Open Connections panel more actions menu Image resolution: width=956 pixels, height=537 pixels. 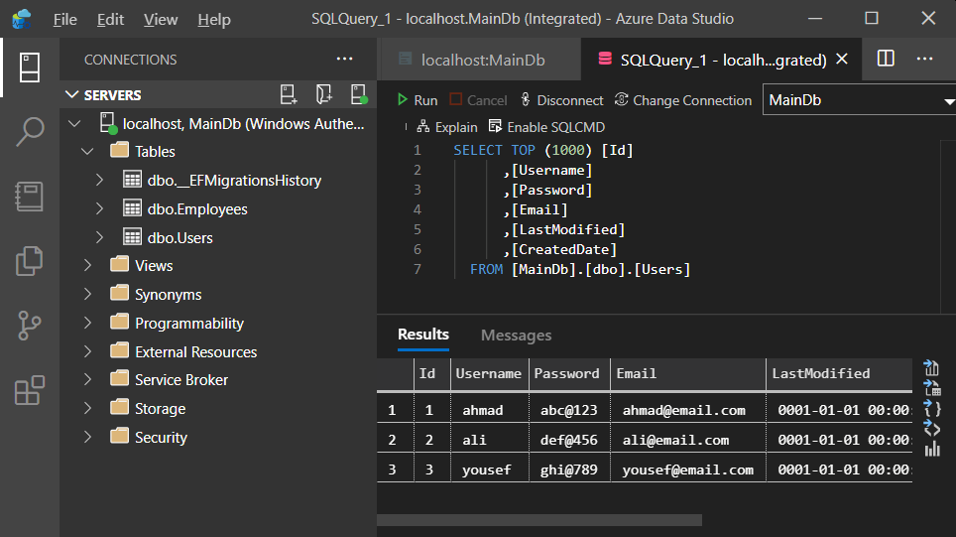(344, 60)
